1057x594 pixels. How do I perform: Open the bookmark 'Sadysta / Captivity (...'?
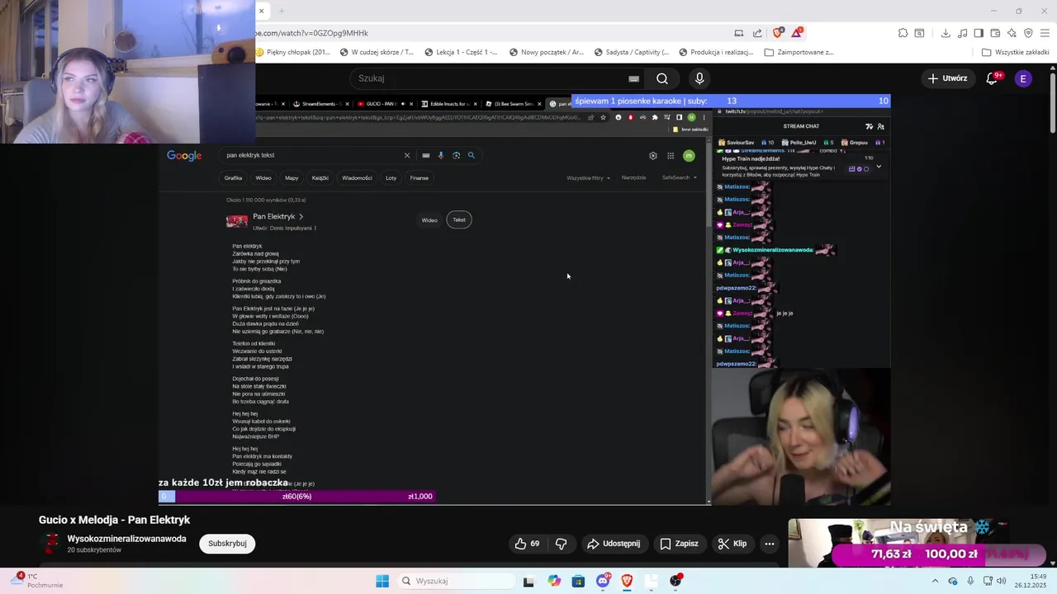[x=630, y=52]
